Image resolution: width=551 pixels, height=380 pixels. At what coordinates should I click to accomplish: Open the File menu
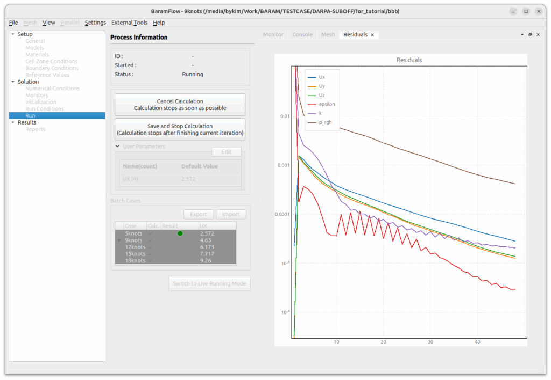coord(13,23)
